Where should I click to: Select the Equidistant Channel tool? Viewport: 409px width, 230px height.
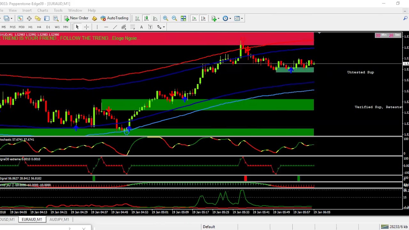tap(124, 27)
